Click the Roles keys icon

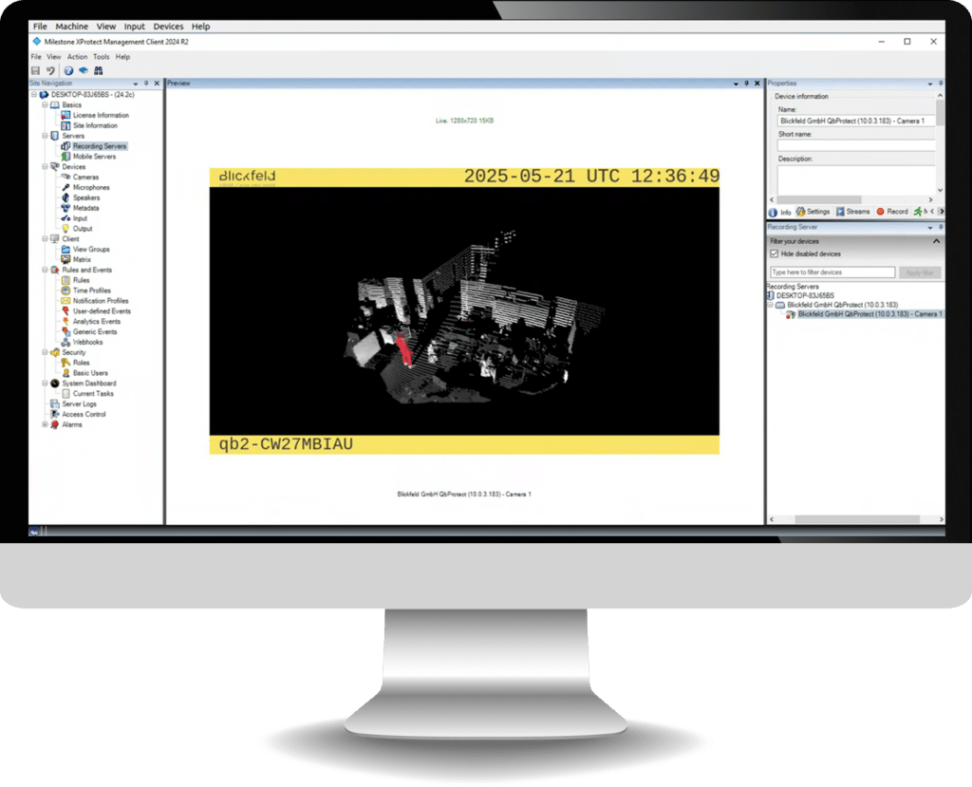[65, 363]
